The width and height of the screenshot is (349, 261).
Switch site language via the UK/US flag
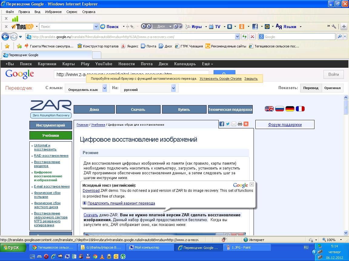click(x=269, y=109)
